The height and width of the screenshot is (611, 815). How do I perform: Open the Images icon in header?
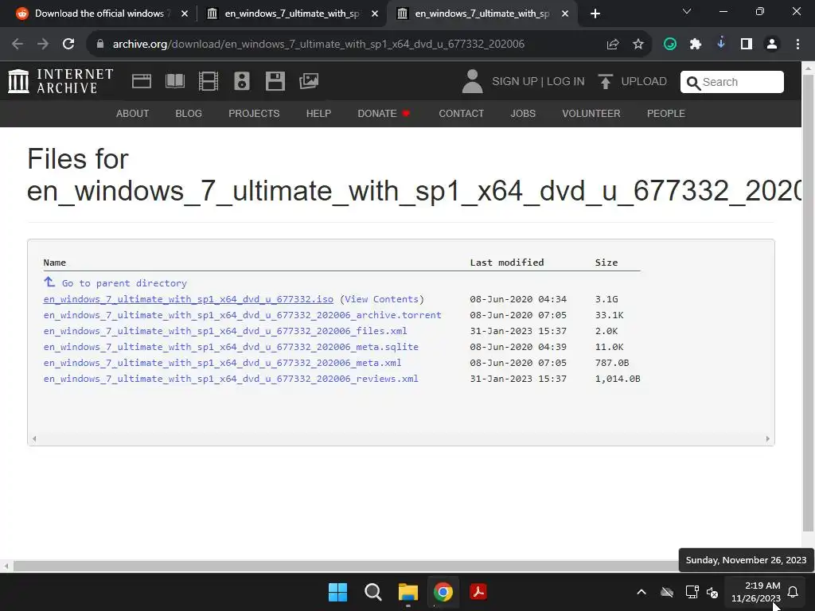coord(309,81)
